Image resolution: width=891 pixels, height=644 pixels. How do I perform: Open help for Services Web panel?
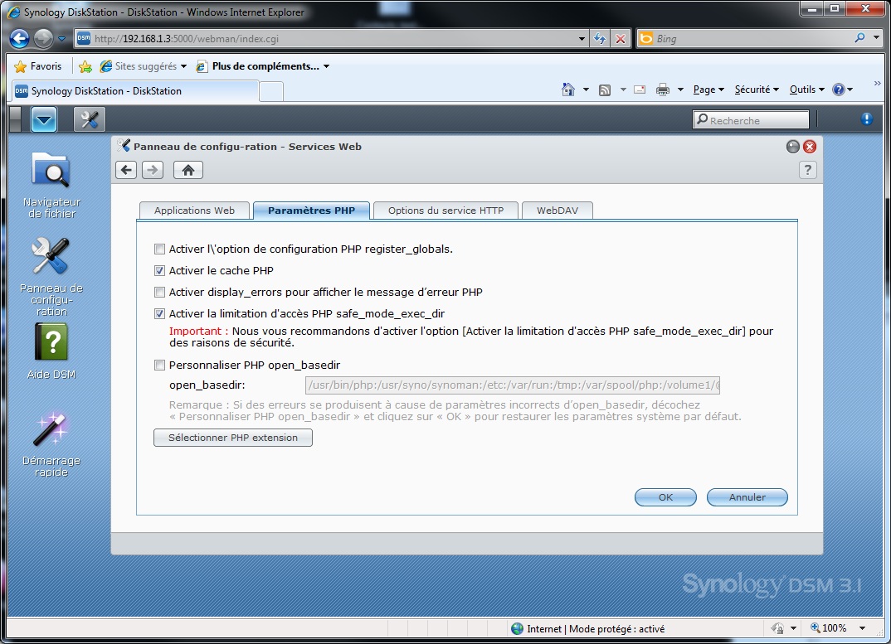[807, 170]
